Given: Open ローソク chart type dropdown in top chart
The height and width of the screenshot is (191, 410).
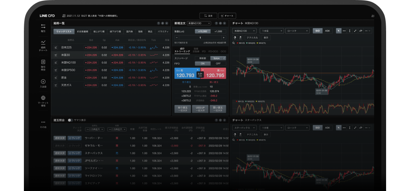Looking at the screenshot, I should [298, 31].
